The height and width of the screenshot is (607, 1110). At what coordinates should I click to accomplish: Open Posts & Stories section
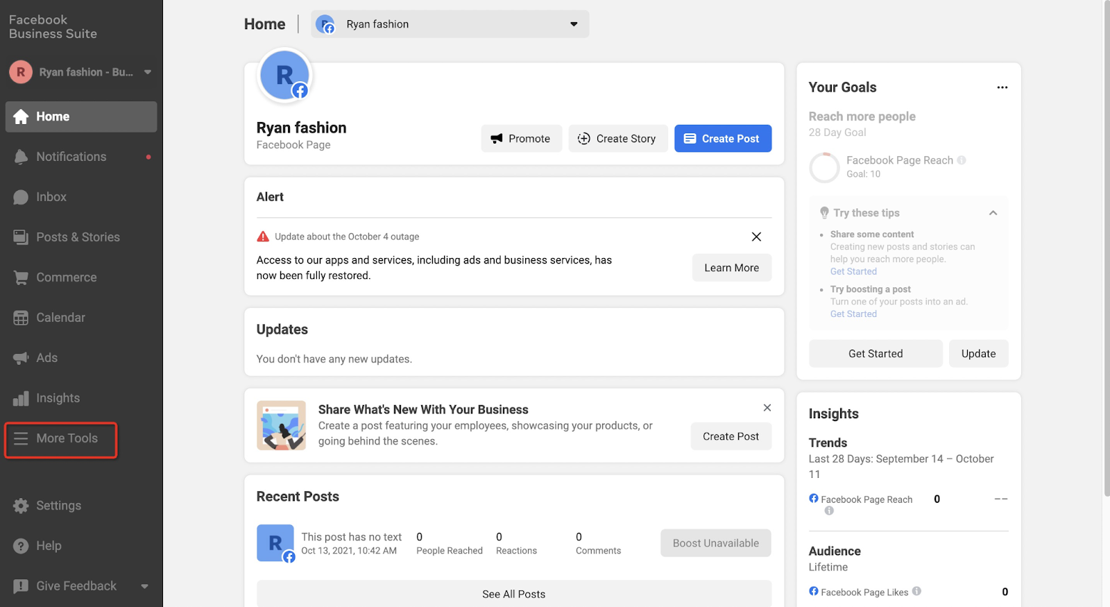pyautogui.click(x=81, y=237)
